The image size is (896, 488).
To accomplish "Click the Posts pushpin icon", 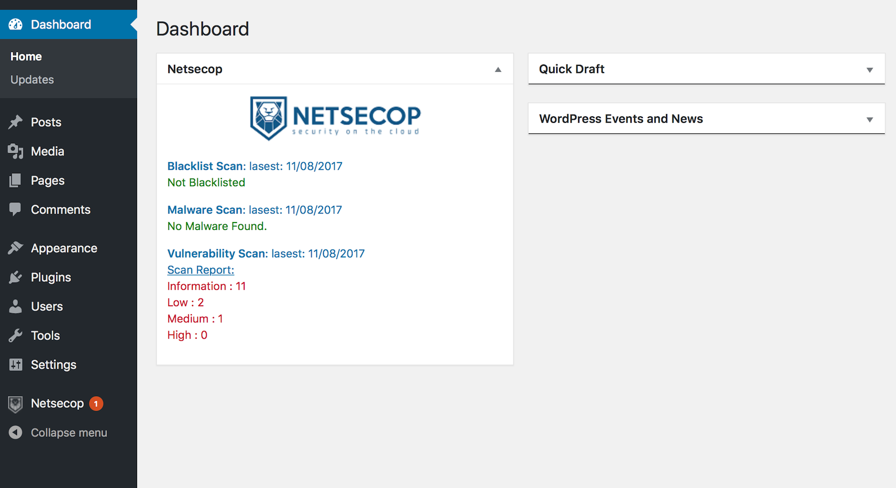I will [x=16, y=122].
